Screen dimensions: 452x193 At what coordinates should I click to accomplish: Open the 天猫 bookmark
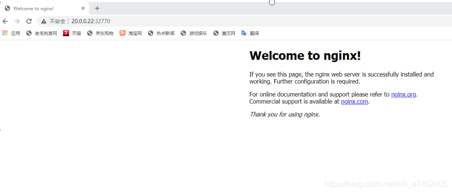(x=72, y=33)
